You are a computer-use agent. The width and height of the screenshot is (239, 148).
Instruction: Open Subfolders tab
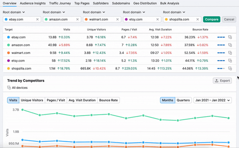(x=101, y=3)
